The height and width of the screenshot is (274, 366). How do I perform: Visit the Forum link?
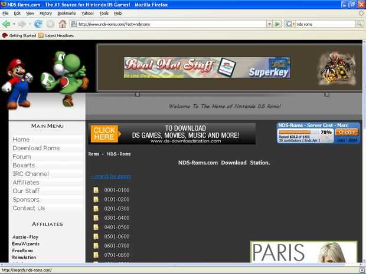pyautogui.click(x=22, y=157)
